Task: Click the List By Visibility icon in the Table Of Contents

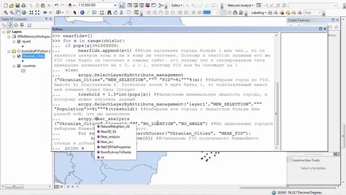Action: 16,25
